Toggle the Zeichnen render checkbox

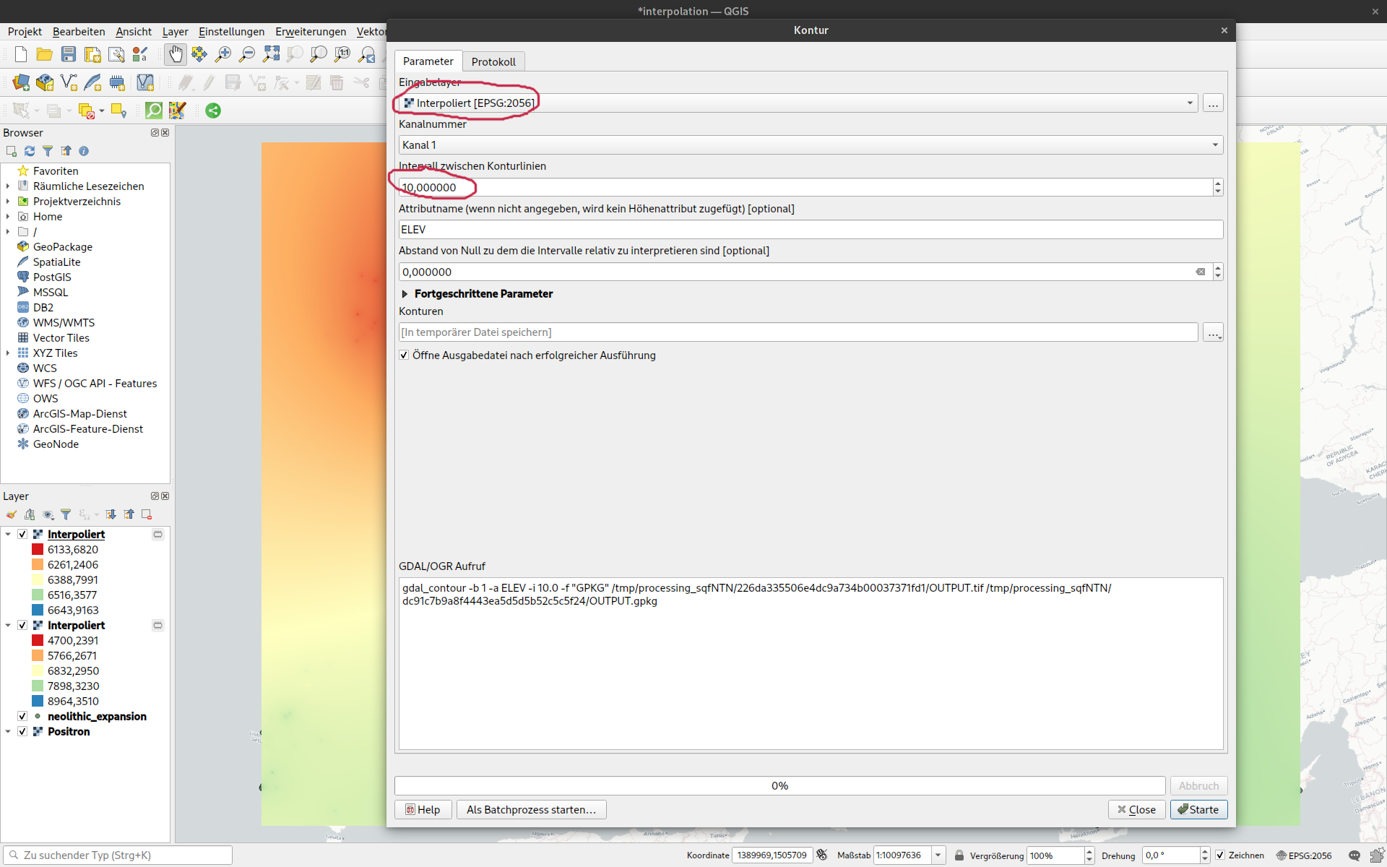1220,855
